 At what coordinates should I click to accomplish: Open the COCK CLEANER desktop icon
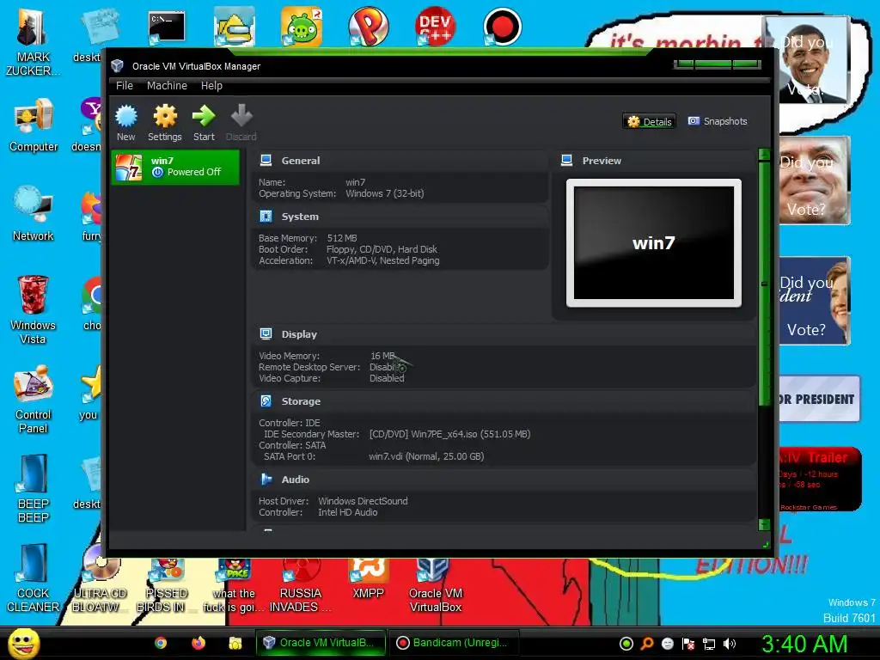34,578
